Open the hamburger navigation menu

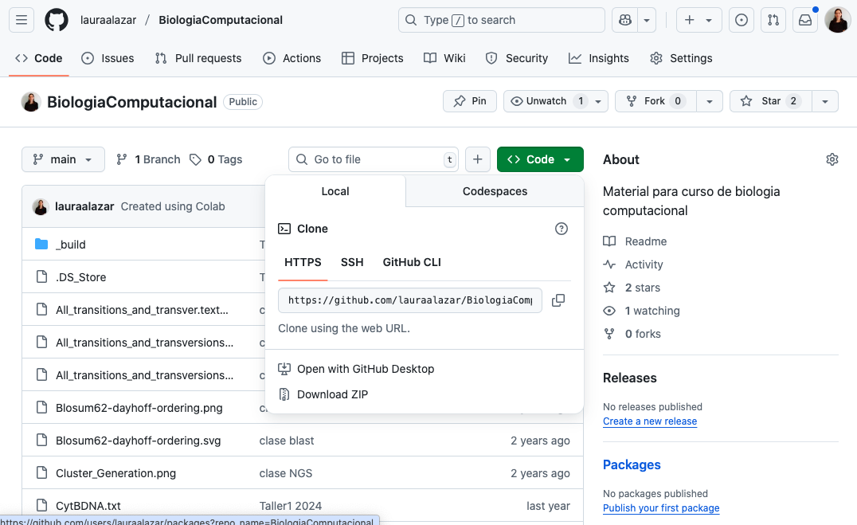tap(22, 20)
